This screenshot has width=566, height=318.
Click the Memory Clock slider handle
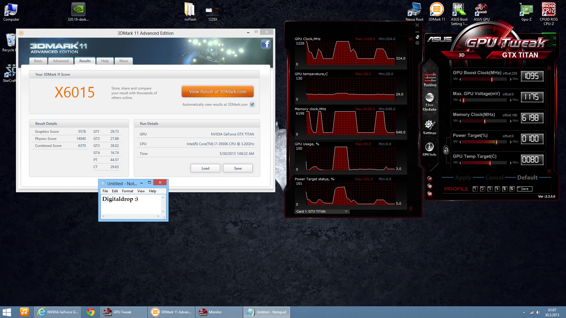click(485, 121)
